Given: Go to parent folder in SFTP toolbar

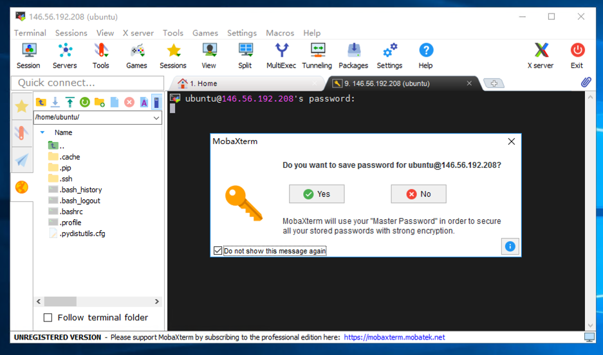Looking at the screenshot, I should (x=41, y=102).
